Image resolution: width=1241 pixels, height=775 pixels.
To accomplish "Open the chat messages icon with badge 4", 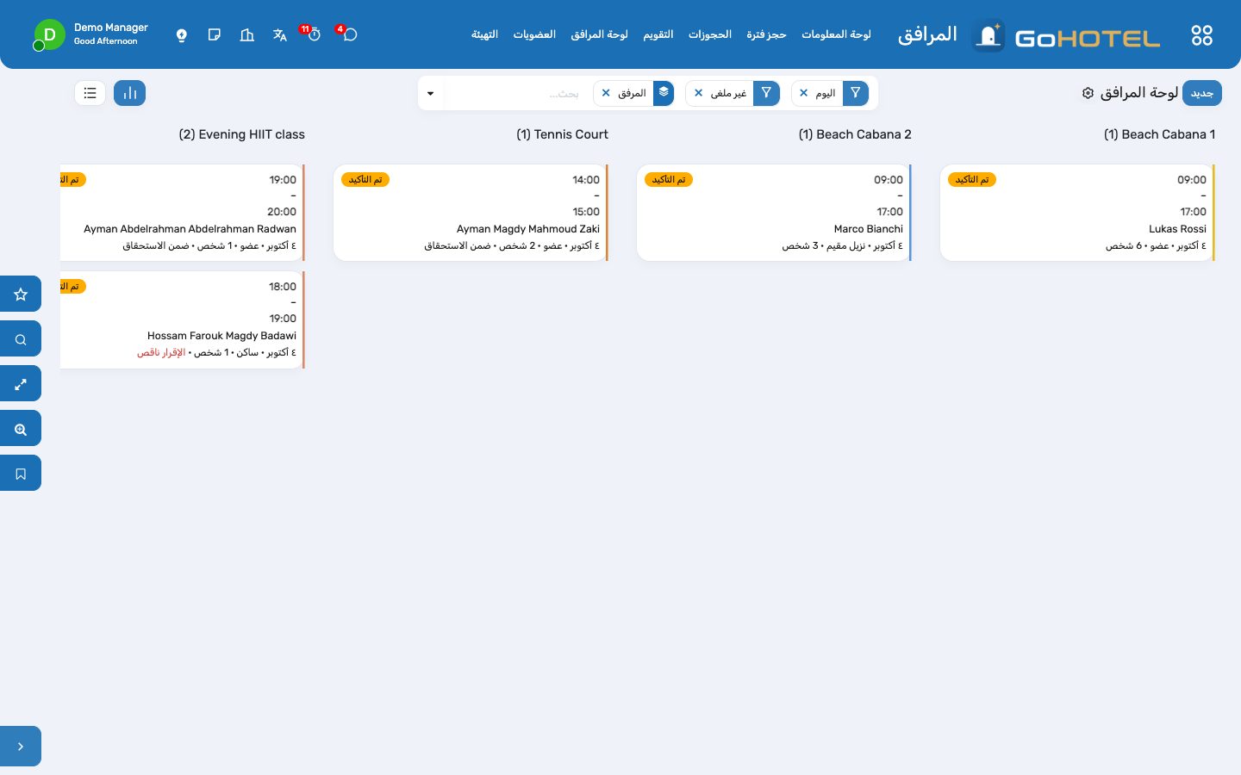I will click(349, 34).
